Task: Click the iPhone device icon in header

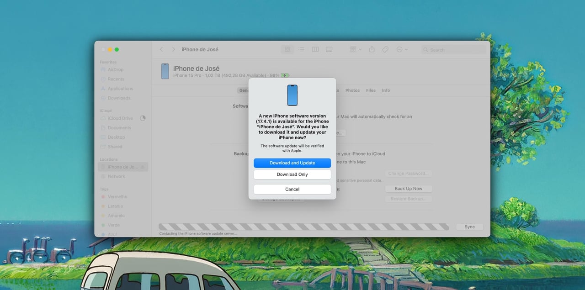Action: tap(165, 71)
